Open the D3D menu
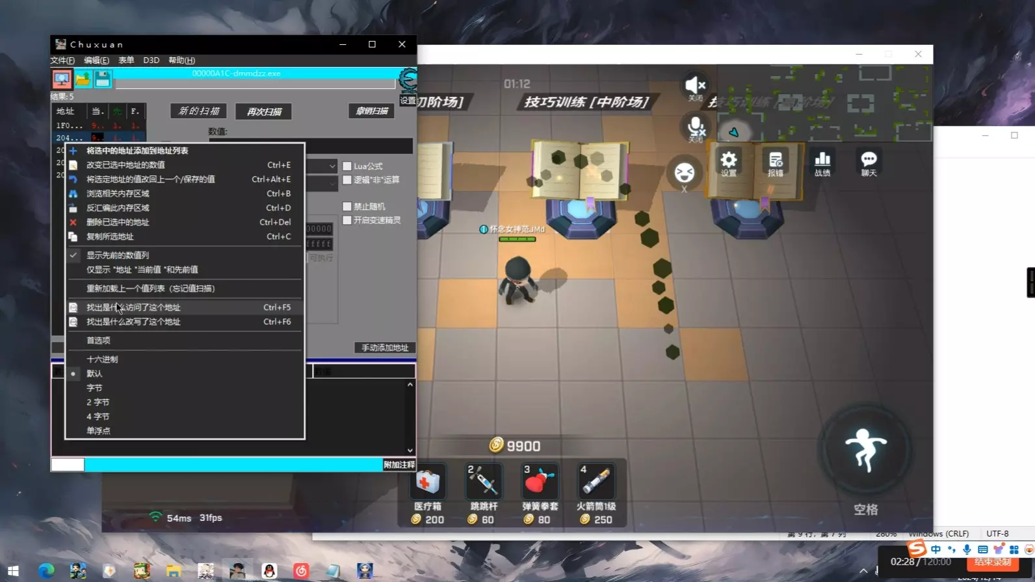This screenshot has width=1035, height=582. coord(151,60)
